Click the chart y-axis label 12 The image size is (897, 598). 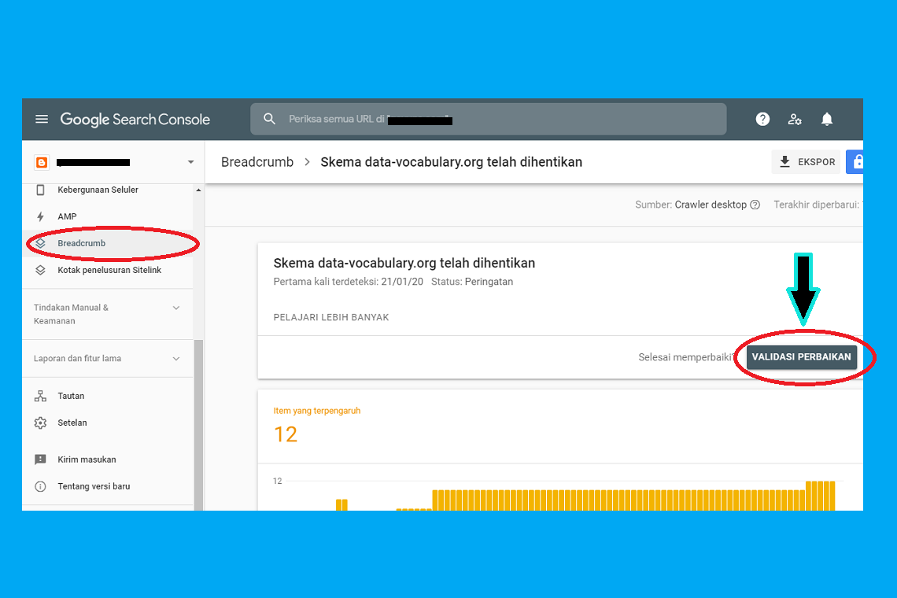pos(278,482)
